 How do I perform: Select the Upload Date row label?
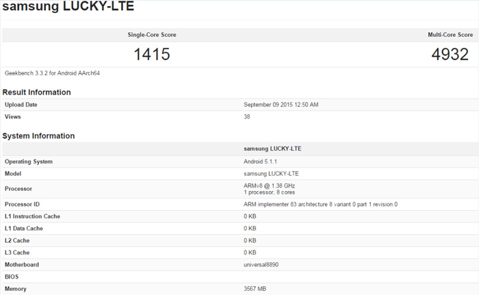21,105
